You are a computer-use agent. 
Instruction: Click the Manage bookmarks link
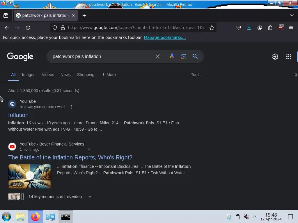pyautogui.click(x=165, y=37)
